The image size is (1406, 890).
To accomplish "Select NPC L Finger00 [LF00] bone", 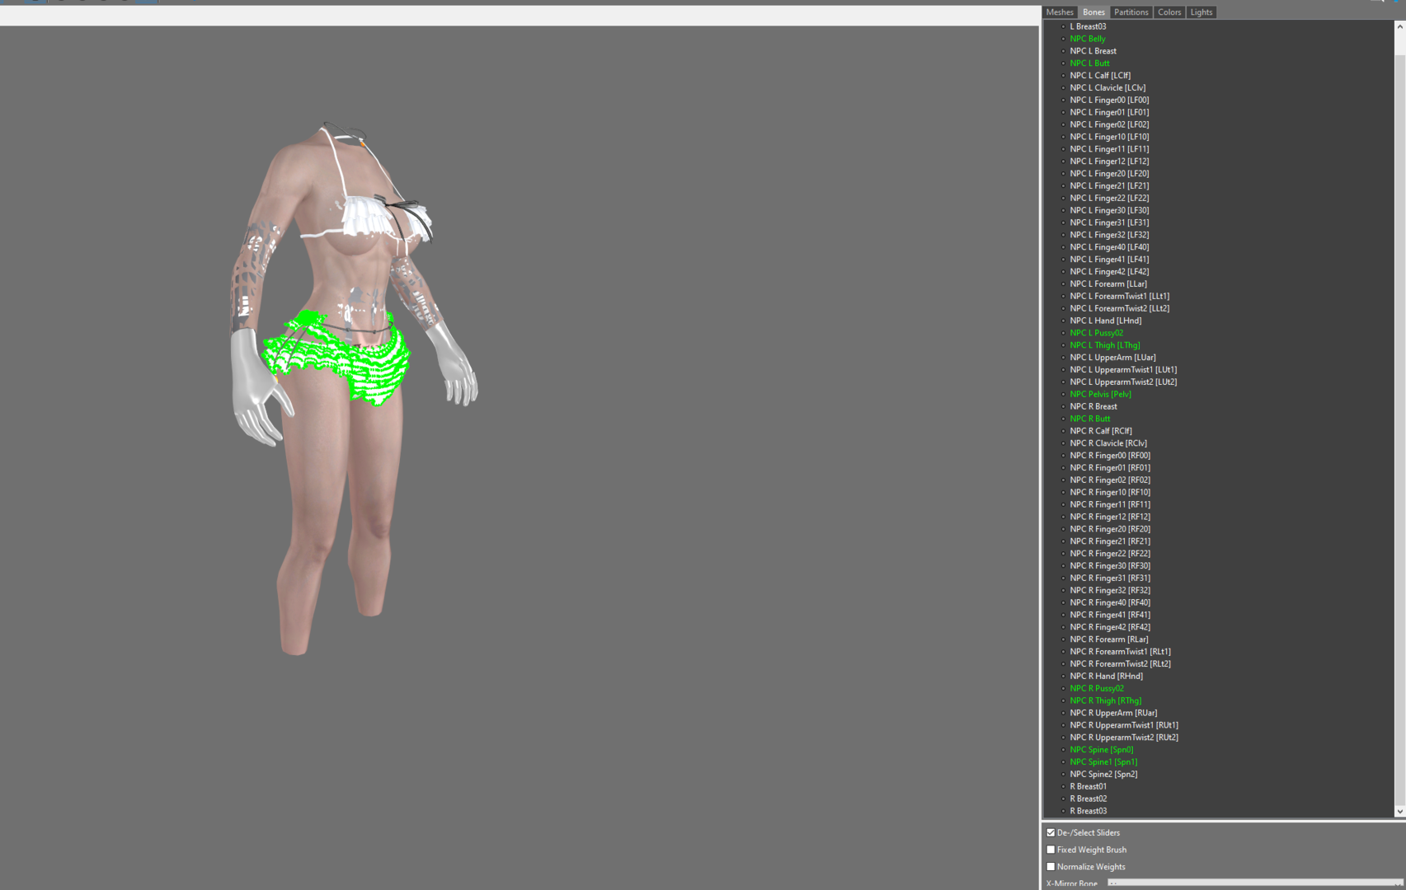I will 1109,101.
